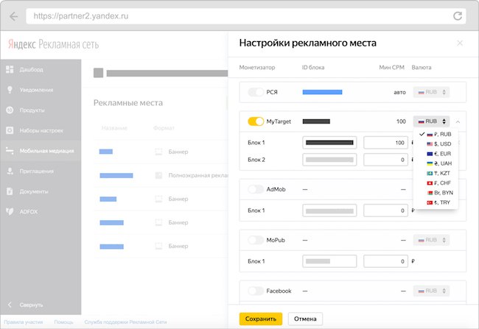479x329 pixels.
Task: Click MoPub Блок 1 CPM field
Action: (385, 261)
